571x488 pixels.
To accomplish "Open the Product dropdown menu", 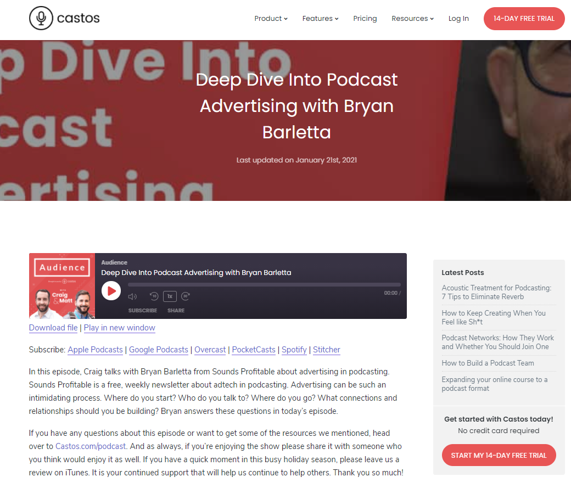I will (271, 18).
